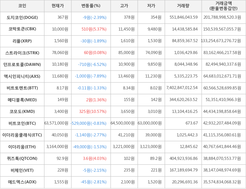Open the 코박토큰(CBK) row label
Viewport: 246px width, 189px height.
(22, 29)
